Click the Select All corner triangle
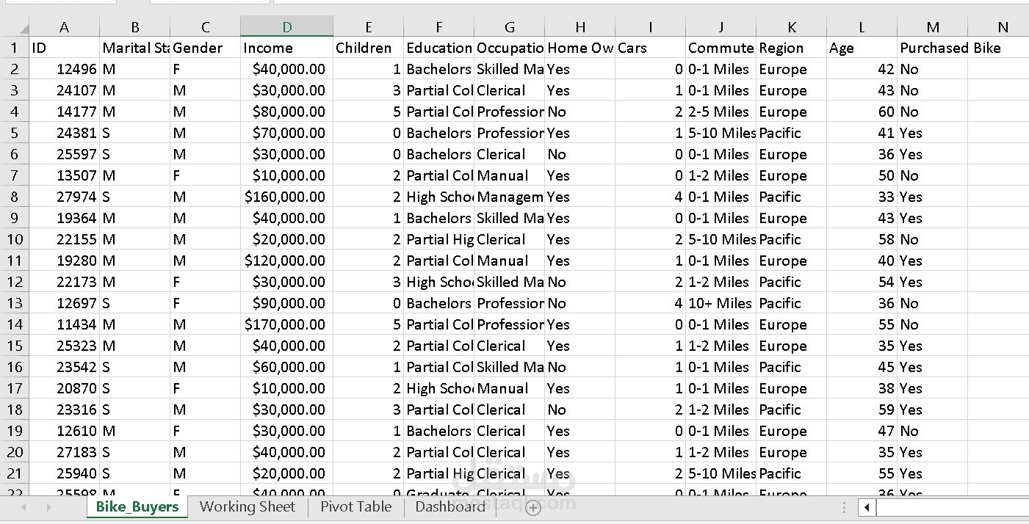 24,29
